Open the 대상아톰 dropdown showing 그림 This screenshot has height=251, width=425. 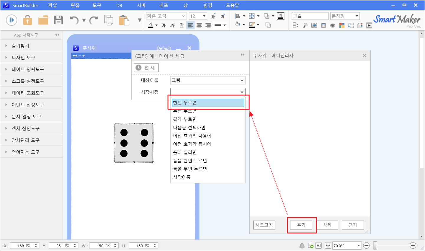[x=208, y=80]
